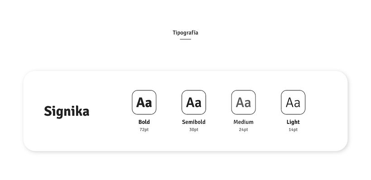This screenshot has height=180, width=371.
Task: Click the Medium weight label
Action: tap(243, 122)
